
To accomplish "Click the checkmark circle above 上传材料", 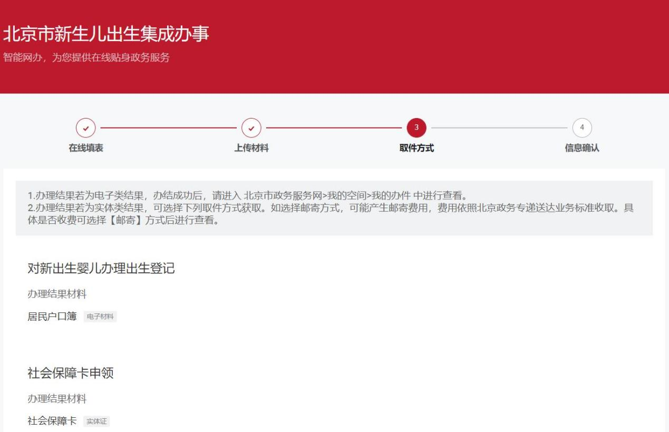I will click(251, 127).
